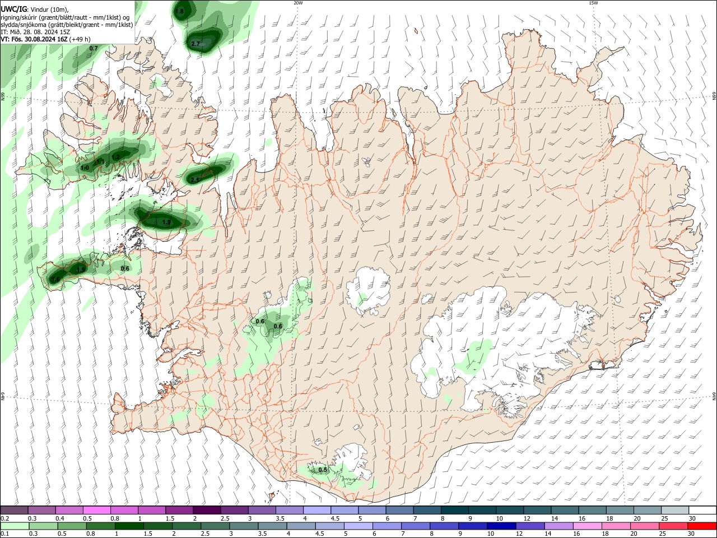Click the 'rigning/skúrir' legend description line
Screen dimensions: 717x538
coord(65,17)
